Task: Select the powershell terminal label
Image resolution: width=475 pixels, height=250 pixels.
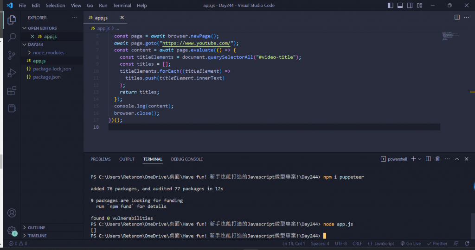Action: 394,159
